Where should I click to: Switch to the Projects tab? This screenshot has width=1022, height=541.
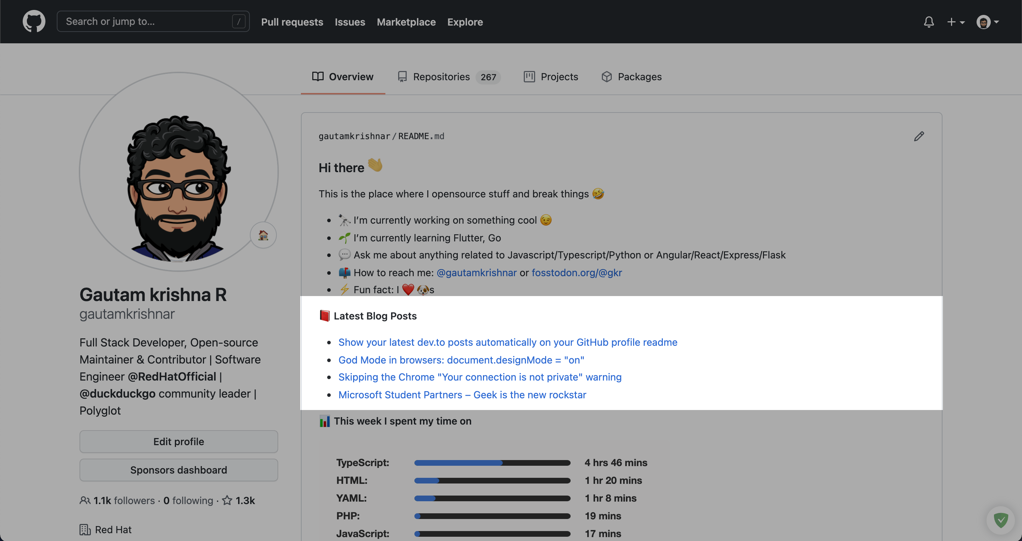551,77
